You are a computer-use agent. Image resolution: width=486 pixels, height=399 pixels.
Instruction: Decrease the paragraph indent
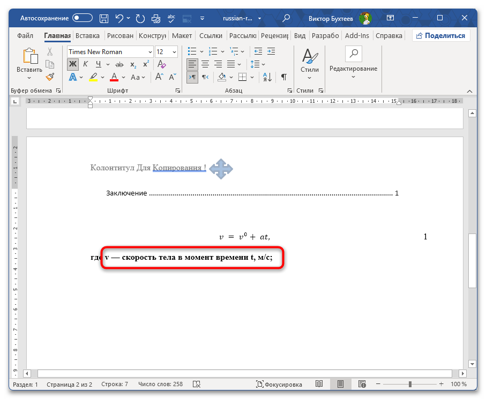click(258, 51)
